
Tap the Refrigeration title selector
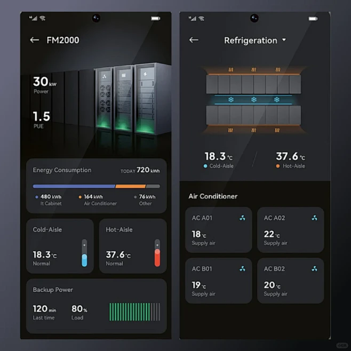pyautogui.click(x=255, y=41)
